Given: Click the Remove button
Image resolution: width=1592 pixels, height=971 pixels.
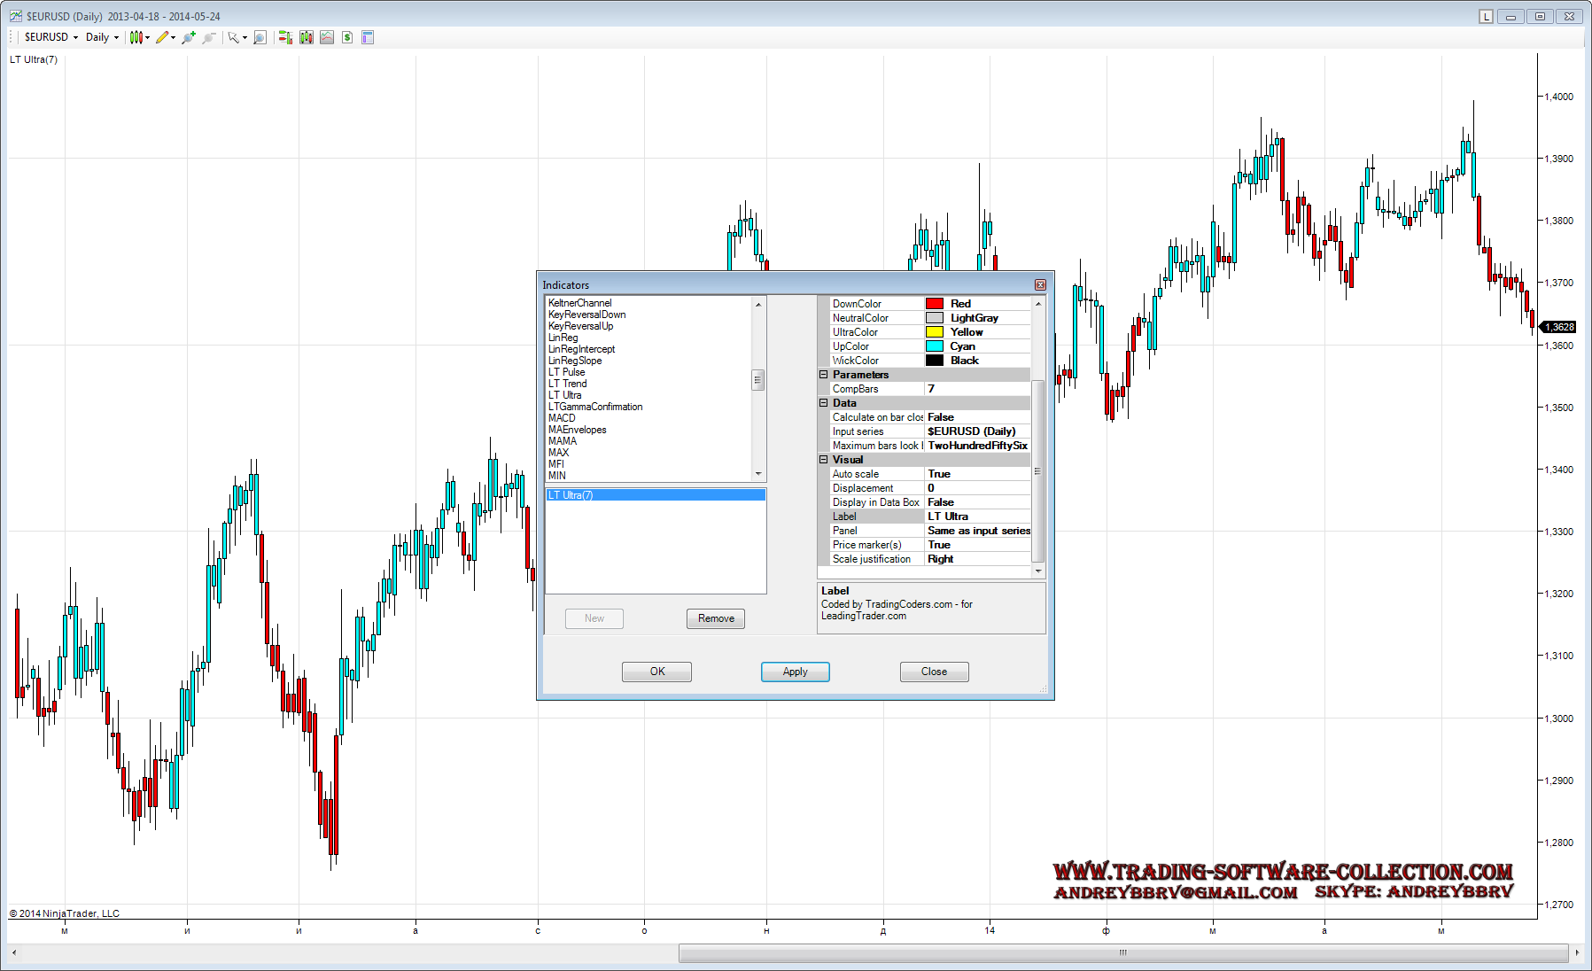Looking at the screenshot, I should click(x=715, y=618).
